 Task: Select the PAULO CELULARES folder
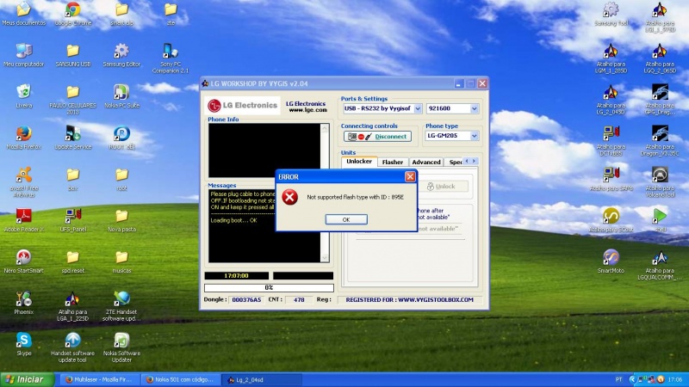[x=73, y=100]
